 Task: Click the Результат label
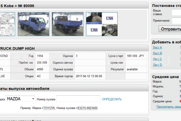point(117,69)
